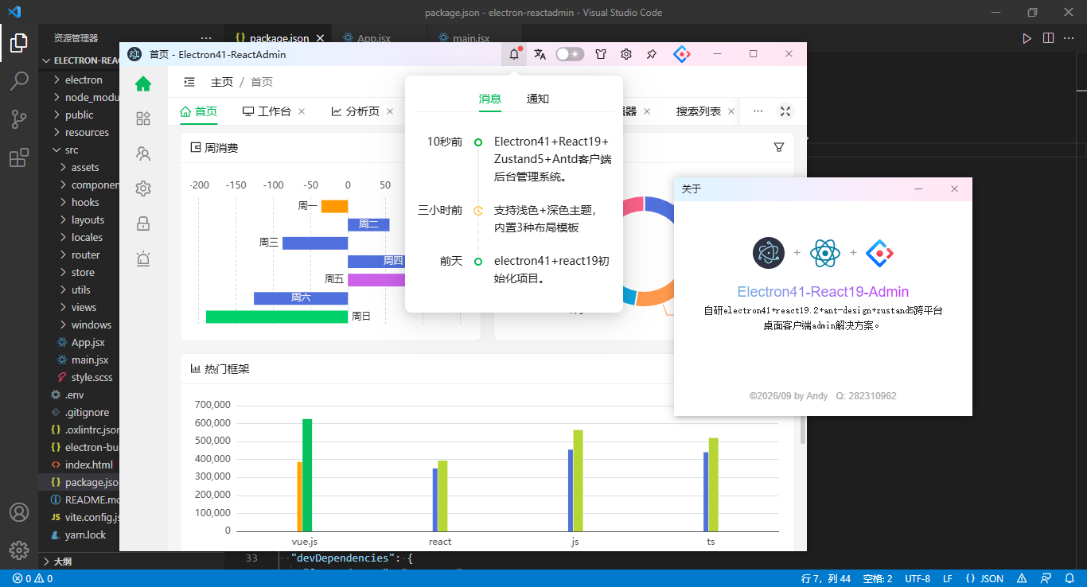Image resolution: width=1087 pixels, height=587 pixels.
Task: Toggle fullscreen content icon in tab bar
Action: coord(785,111)
